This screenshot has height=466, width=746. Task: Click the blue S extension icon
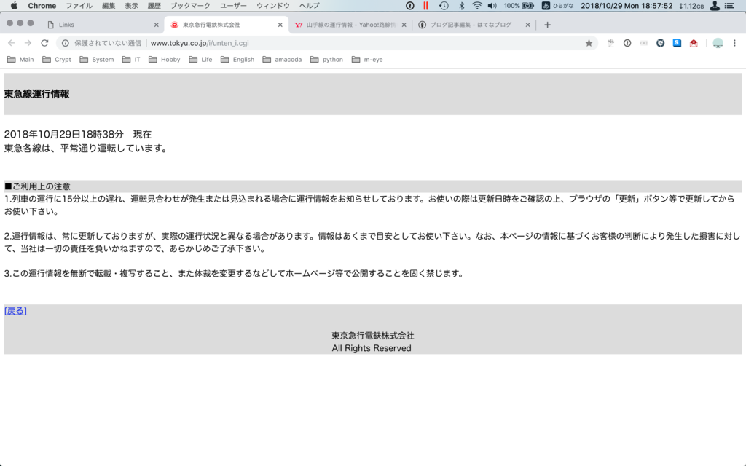[x=676, y=43]
